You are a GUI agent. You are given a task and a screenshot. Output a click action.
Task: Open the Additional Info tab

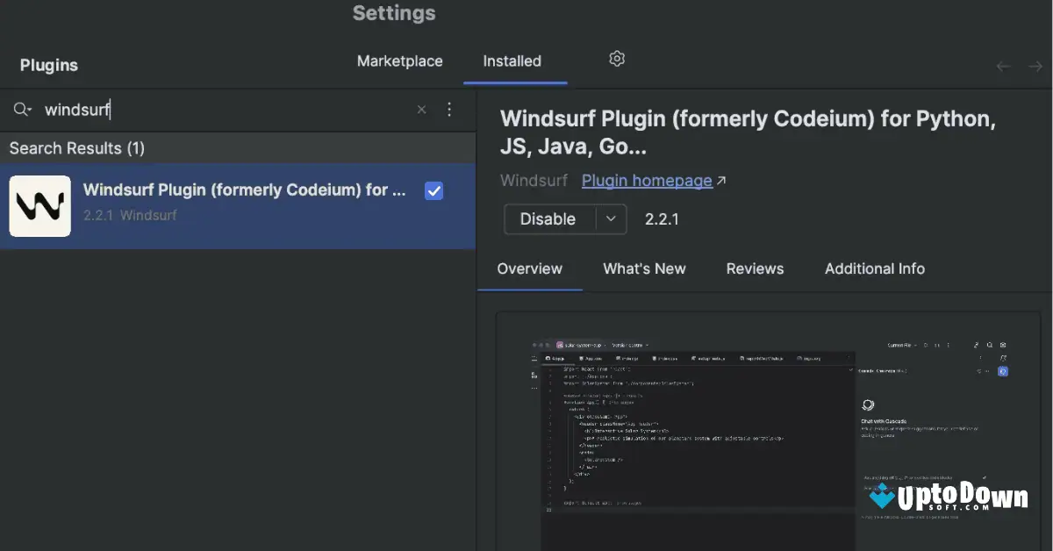click(x=874, y=269)
